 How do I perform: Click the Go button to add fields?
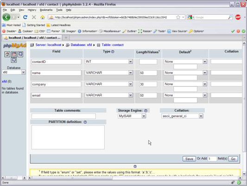(x=233, y=159)
